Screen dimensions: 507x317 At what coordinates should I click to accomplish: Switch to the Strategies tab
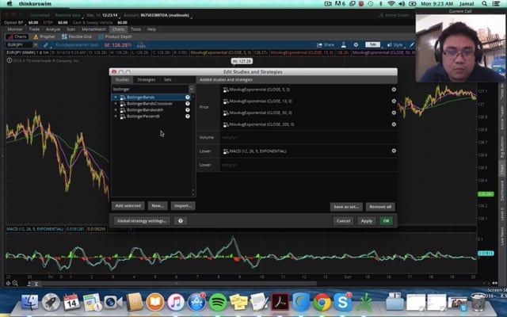point(147,80)
